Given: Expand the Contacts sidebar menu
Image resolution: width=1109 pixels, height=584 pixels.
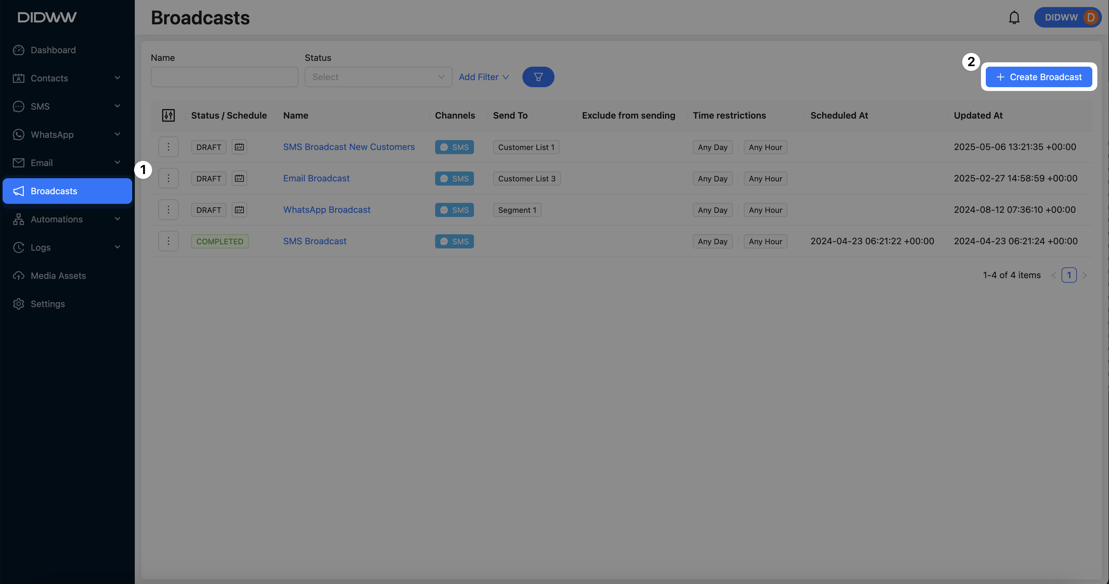Looking at the screenshot, I should coord(67,78).
